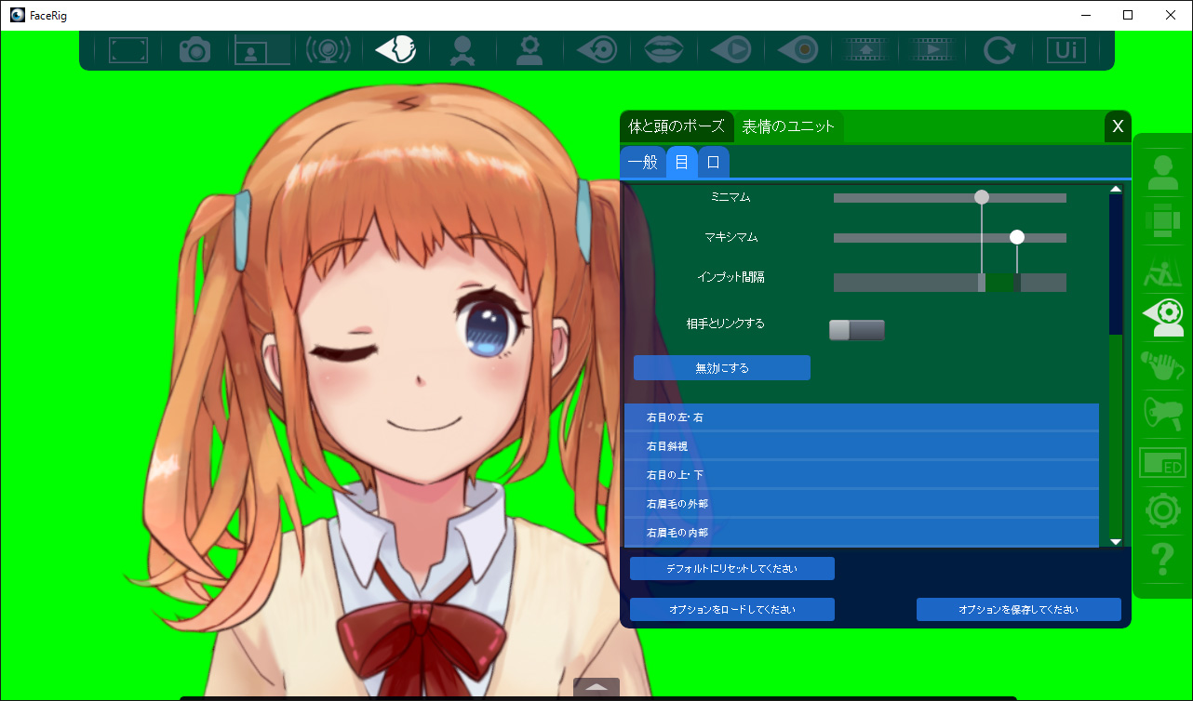Click the eye with circular arrow icon
Image resolution: width=1193 pixels, height=701 pixels.
(x=596, y=49)
